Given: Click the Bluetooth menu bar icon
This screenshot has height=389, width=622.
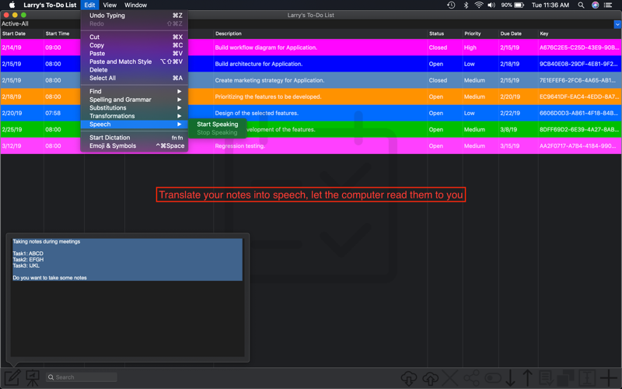Looking at the screenshot, I should (466, 5).
